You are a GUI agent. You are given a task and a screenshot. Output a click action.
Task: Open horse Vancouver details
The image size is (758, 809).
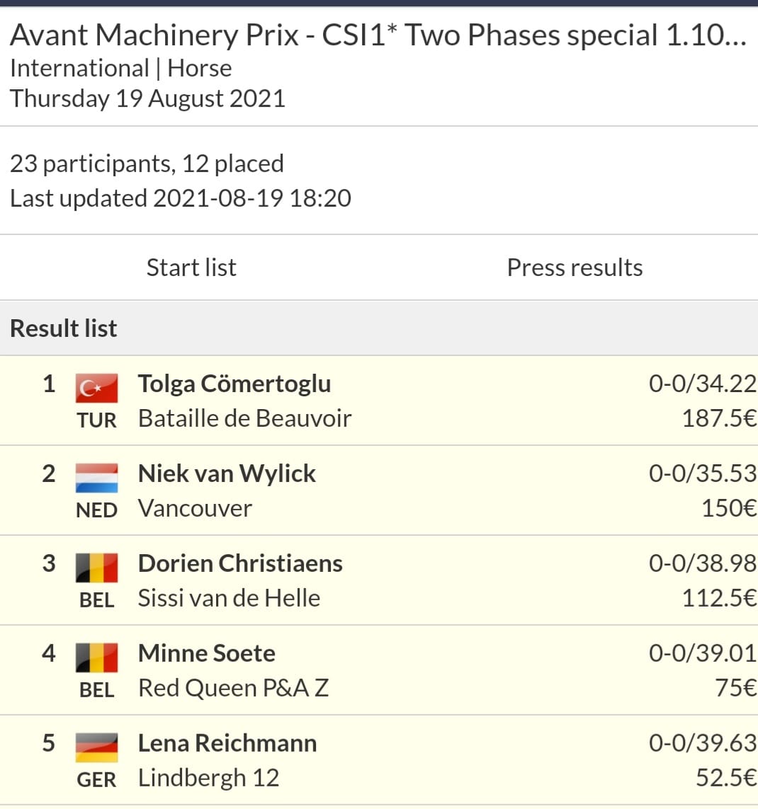(x=196, y=509)
